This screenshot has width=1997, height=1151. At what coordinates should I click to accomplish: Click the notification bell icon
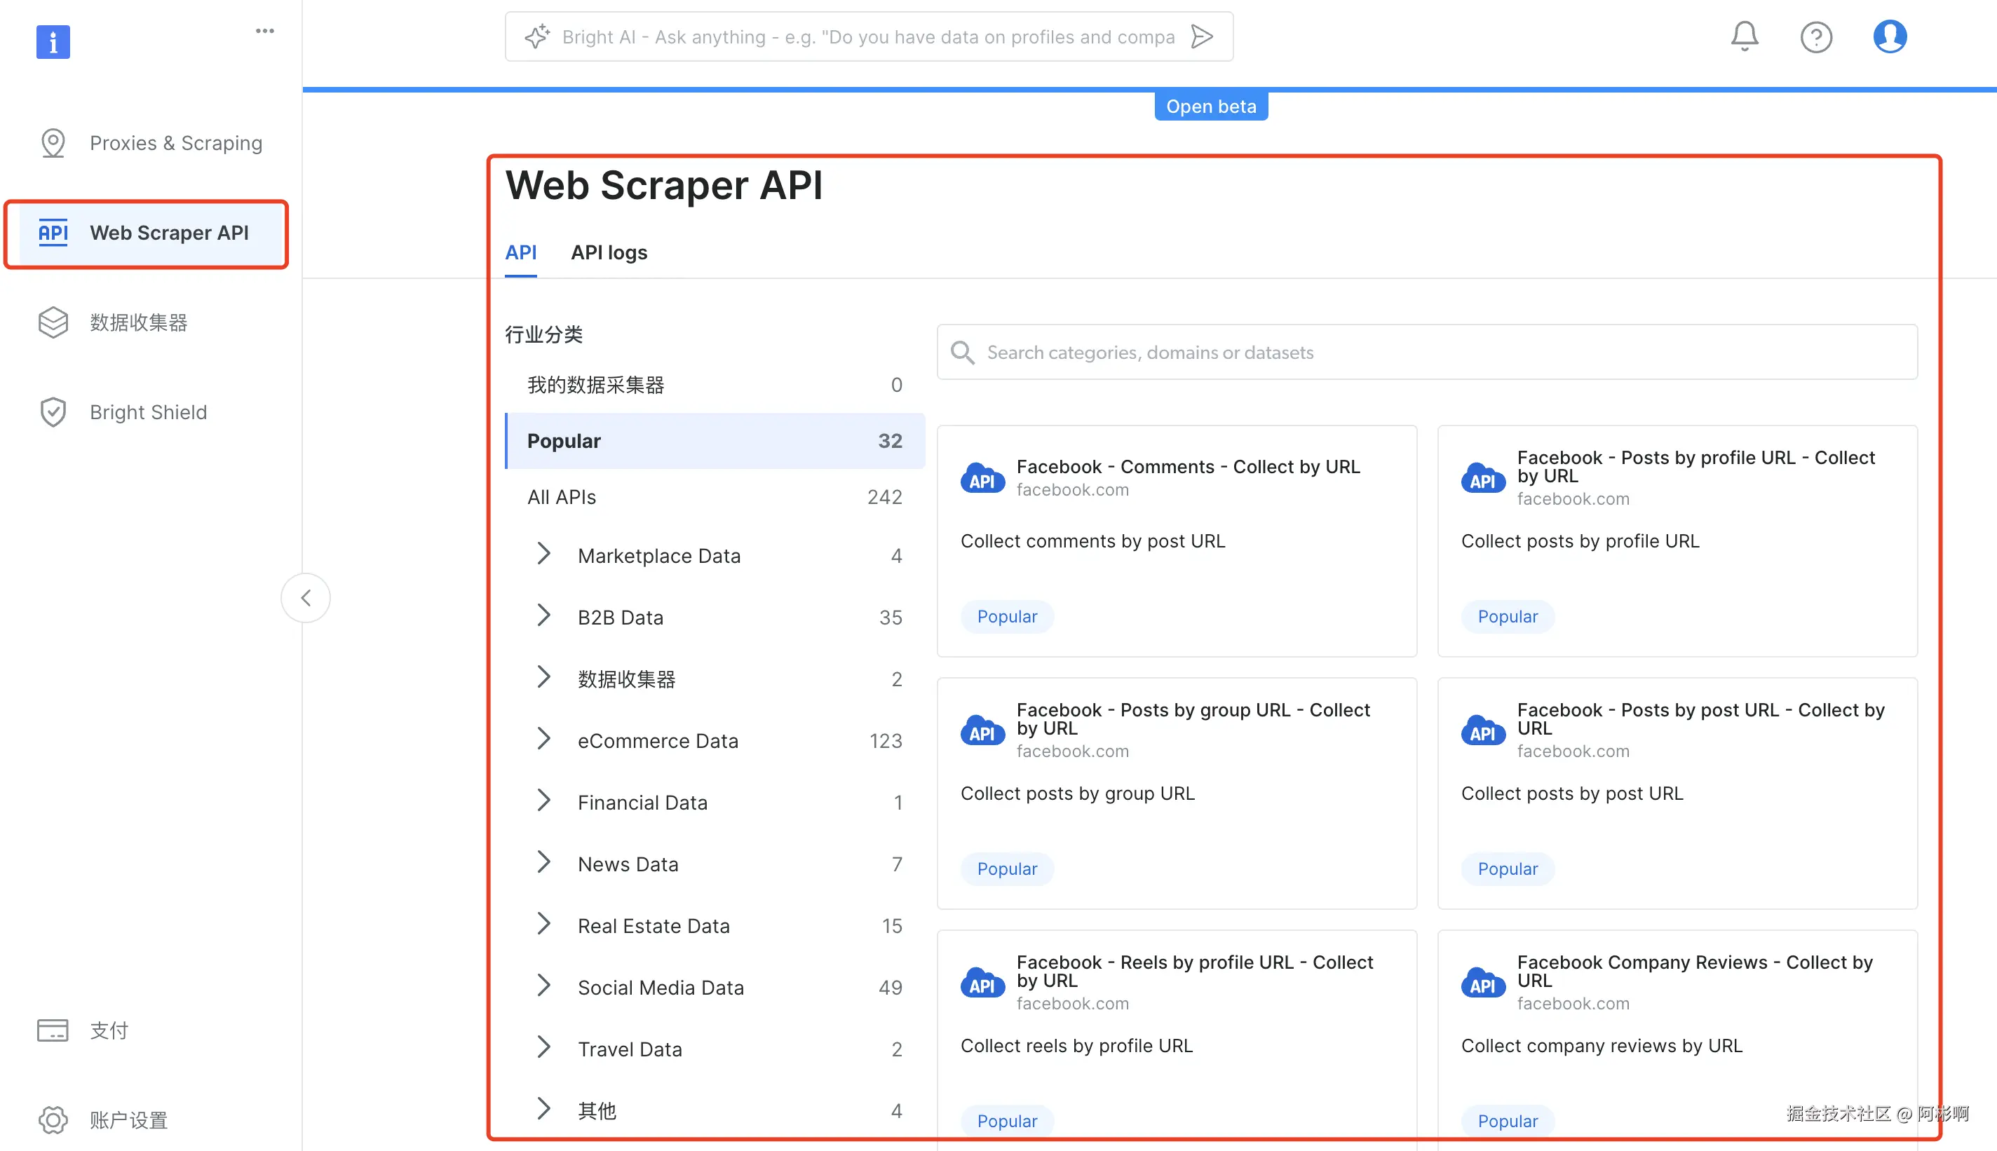tap(1744, 36)
